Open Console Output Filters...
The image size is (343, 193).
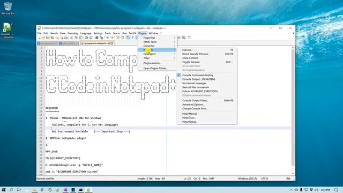[x=207, y=100]
